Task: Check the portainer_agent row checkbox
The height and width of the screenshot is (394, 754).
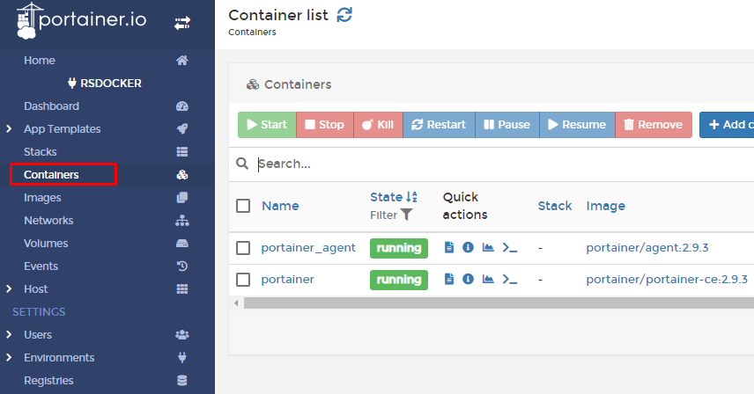Action: (243, 248)
